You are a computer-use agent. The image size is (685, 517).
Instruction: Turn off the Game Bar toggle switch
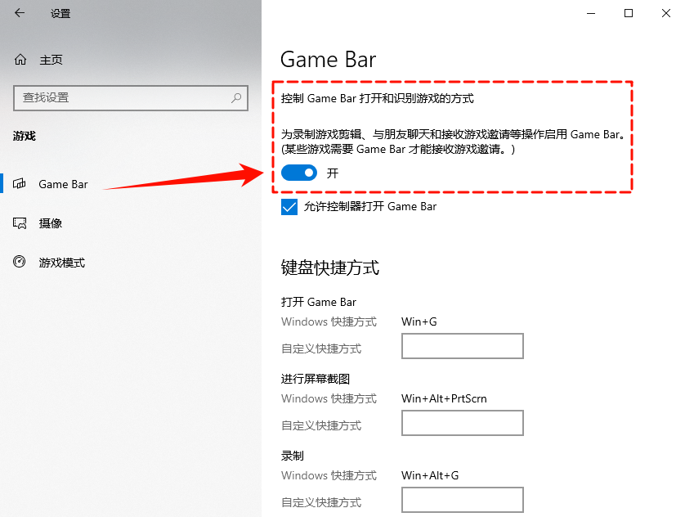point(299,173)
